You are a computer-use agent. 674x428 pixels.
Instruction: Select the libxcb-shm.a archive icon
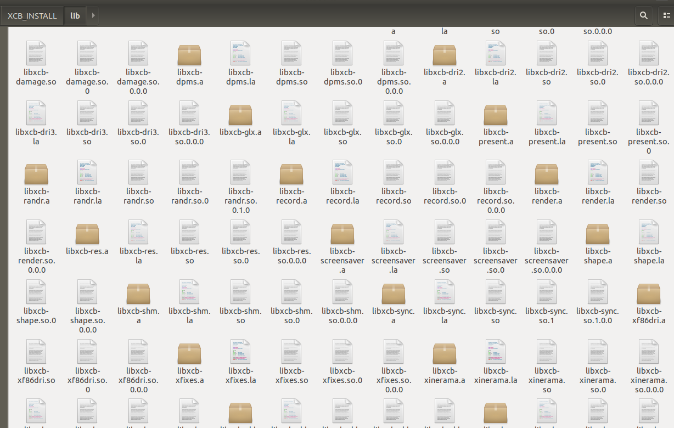click(x=138, y=293)
